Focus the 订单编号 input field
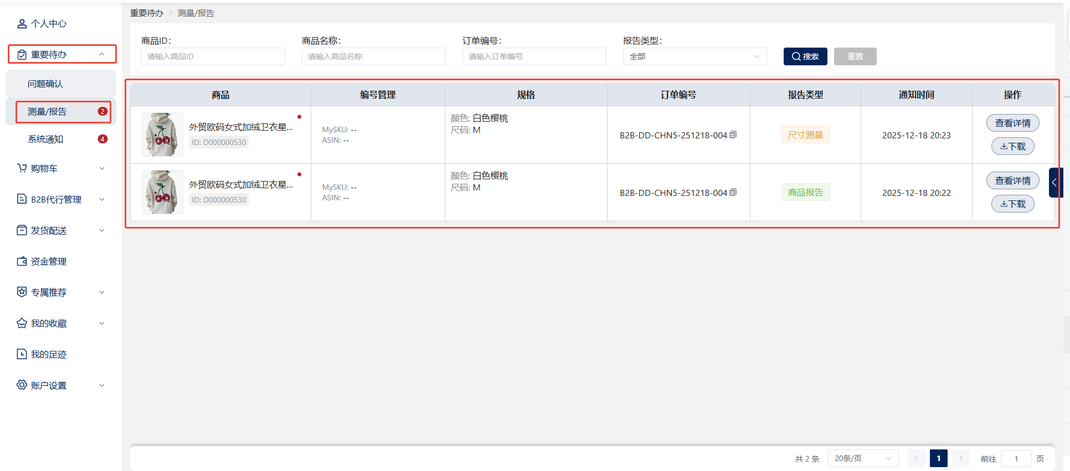This screenshot has width=1070, height=471. click(534, 56)
